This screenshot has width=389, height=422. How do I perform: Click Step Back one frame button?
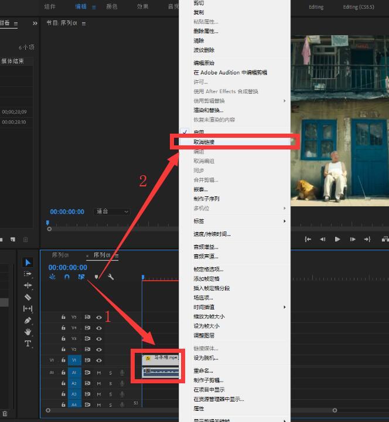coord(323,239)
